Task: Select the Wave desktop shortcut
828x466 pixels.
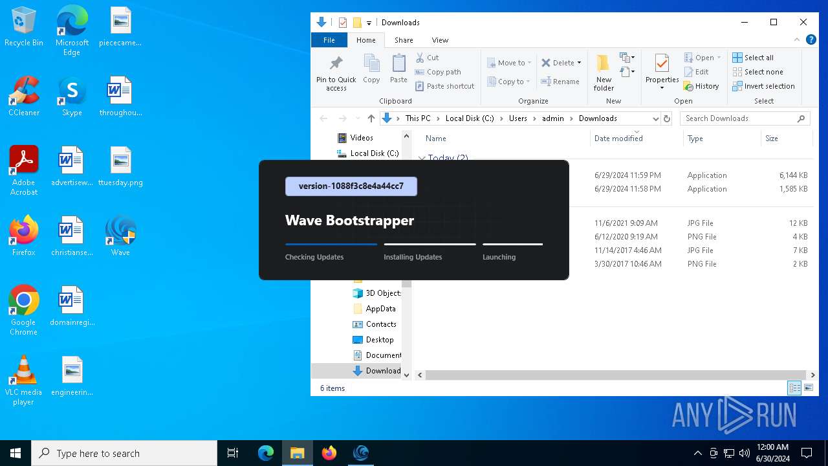Action: (x=120, y=236)
